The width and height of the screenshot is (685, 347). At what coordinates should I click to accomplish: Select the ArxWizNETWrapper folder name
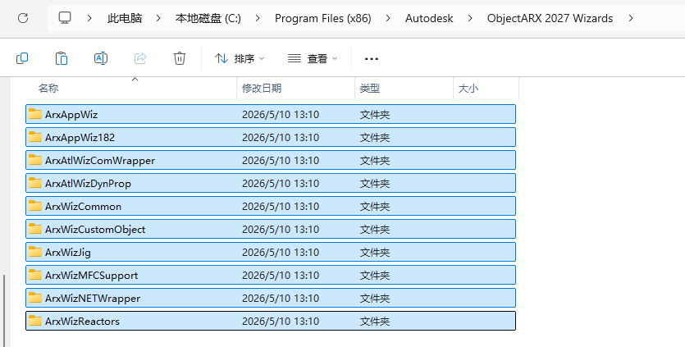pos(93,298)
